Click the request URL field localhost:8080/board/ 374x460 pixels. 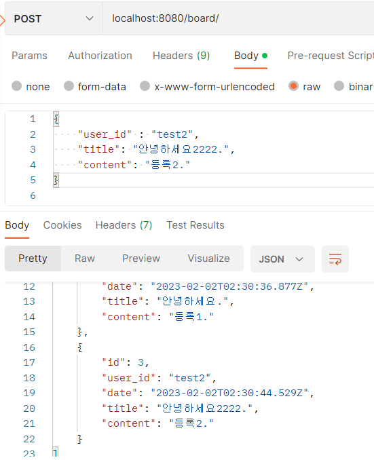tap(238, 19)
